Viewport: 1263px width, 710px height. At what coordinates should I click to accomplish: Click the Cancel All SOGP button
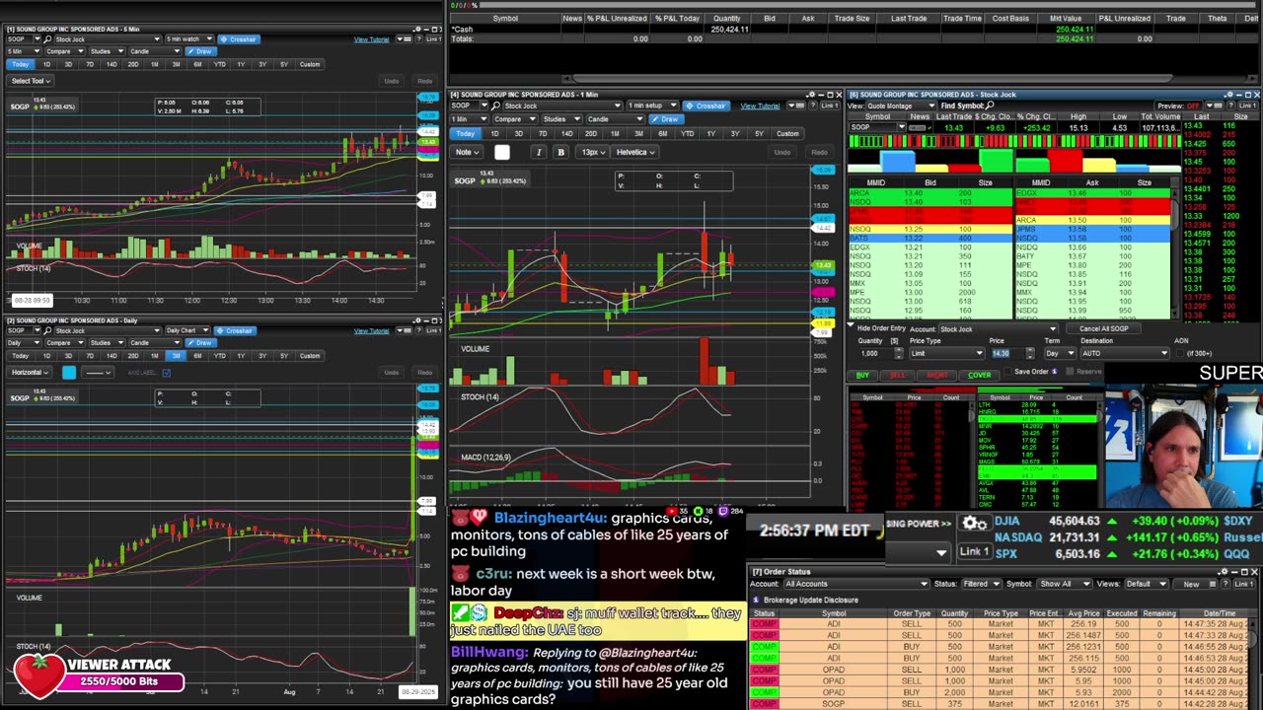1103,328
